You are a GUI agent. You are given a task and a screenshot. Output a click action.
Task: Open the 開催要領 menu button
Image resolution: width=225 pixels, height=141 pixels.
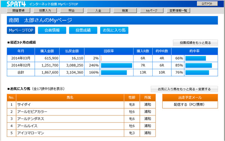pyautogui.click(x=18, y=10)
